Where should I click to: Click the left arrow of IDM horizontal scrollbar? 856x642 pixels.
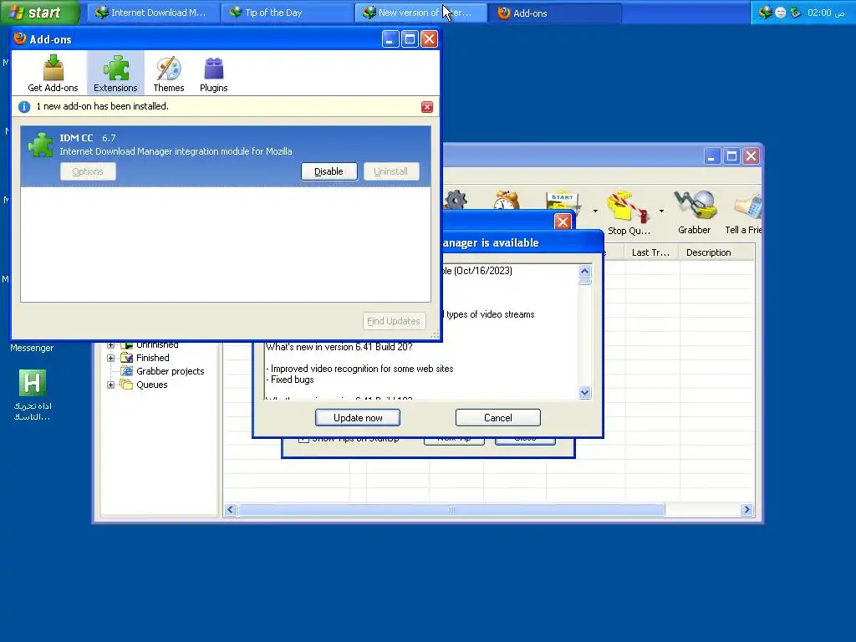tap(231, 510)
